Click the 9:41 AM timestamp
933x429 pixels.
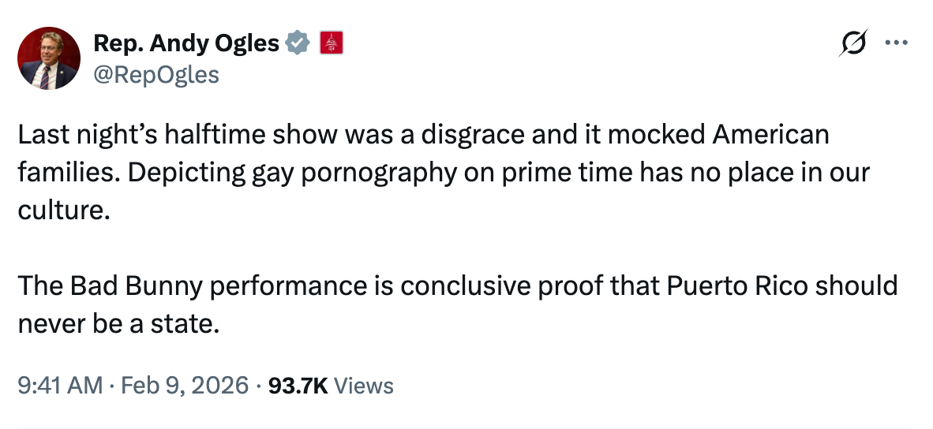point(60,386)
